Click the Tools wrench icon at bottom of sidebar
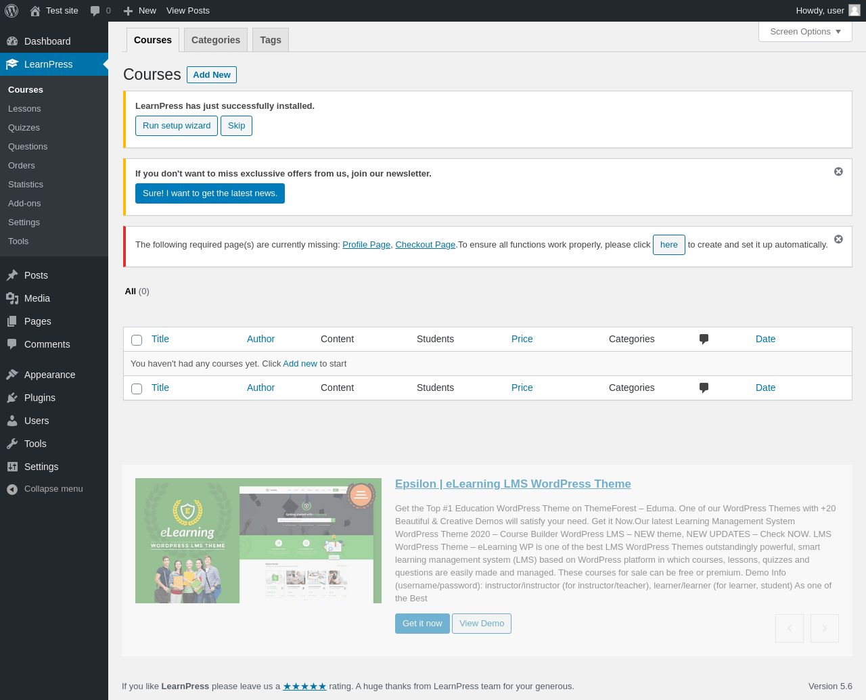This screenshot has width=866, height=700. tap(12, 444)
